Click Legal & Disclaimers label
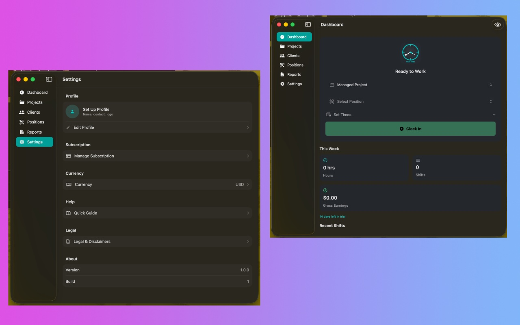 pyautogui.click(x=92, y=241)
